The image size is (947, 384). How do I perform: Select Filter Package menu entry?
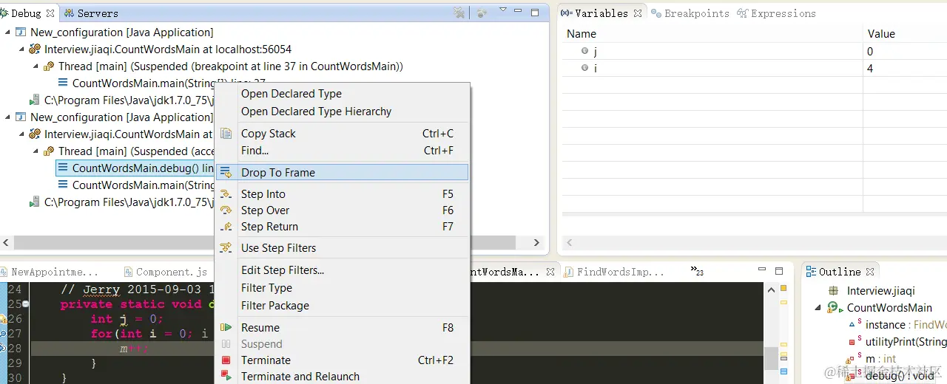point(342,306)
